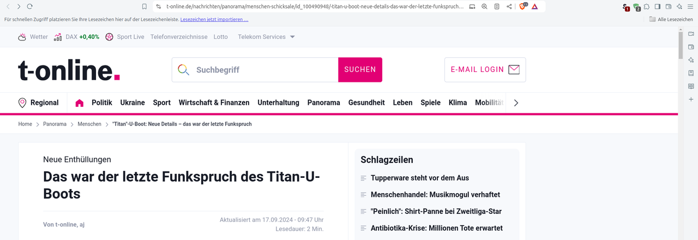698x240 pixels.
Task: Click the install/cast screen icon in address bar
Action: [472, 7]
